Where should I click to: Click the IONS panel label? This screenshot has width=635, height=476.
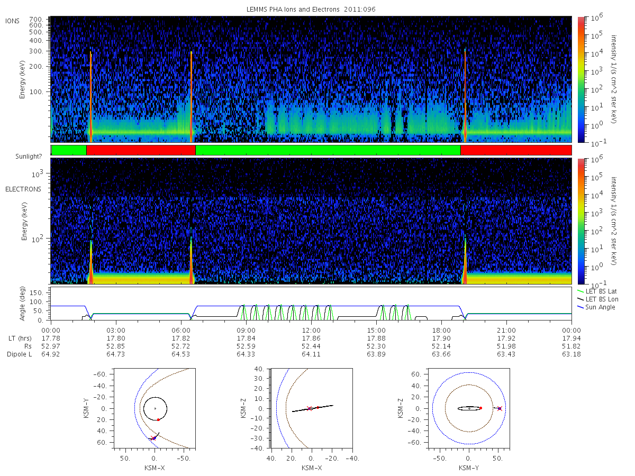(x=13, y=21)
